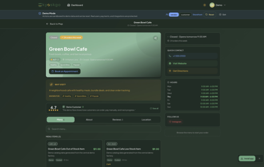Switch to customer demo role
This screenshot has width=264, height=167.
pos(185,15)
